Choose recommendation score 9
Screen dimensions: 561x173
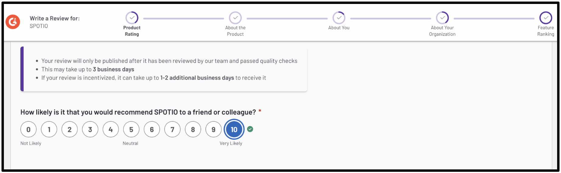click(x=214, y=129)
